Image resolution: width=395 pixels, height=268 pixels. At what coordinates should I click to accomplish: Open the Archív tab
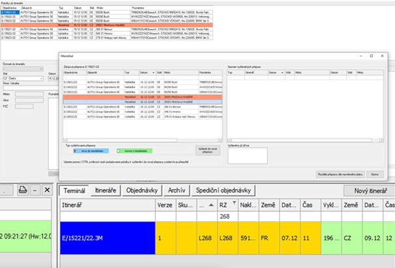pyautogui.click(x=177, y=190)
